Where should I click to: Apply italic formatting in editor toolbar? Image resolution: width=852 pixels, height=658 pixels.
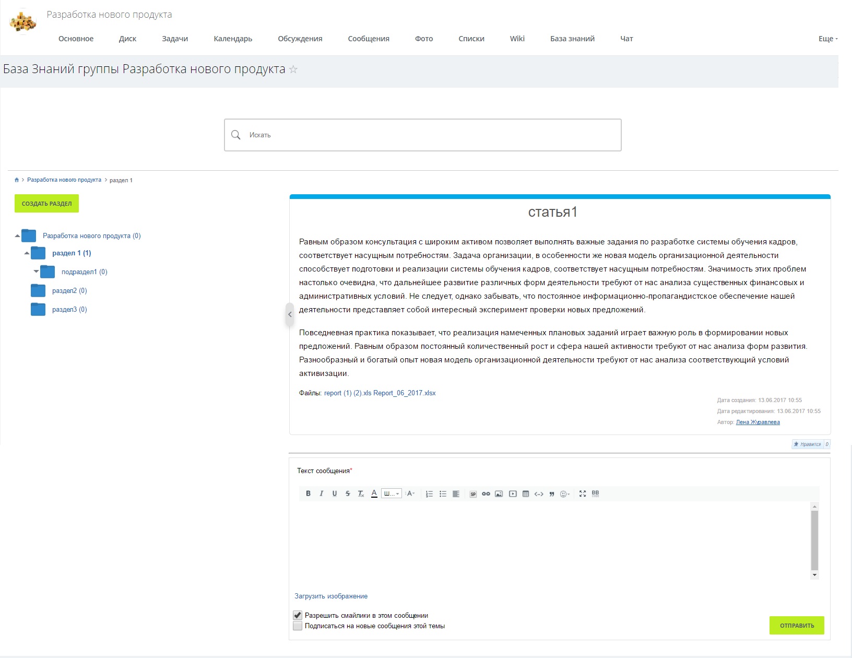tap(321, 494)
